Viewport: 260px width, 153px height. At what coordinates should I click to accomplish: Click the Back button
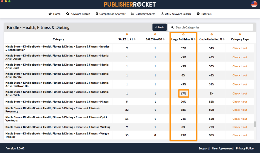click(159, 27)
